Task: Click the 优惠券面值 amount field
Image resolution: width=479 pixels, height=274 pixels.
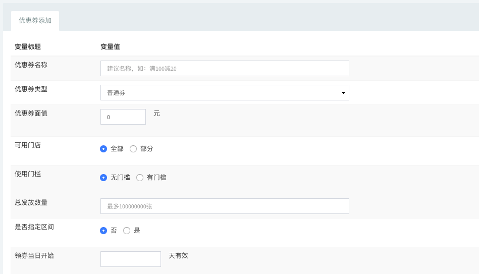Action: [123, 117]
